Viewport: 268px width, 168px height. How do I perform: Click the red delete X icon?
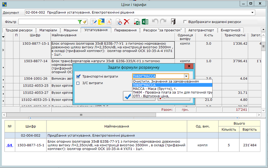[127, 22]
